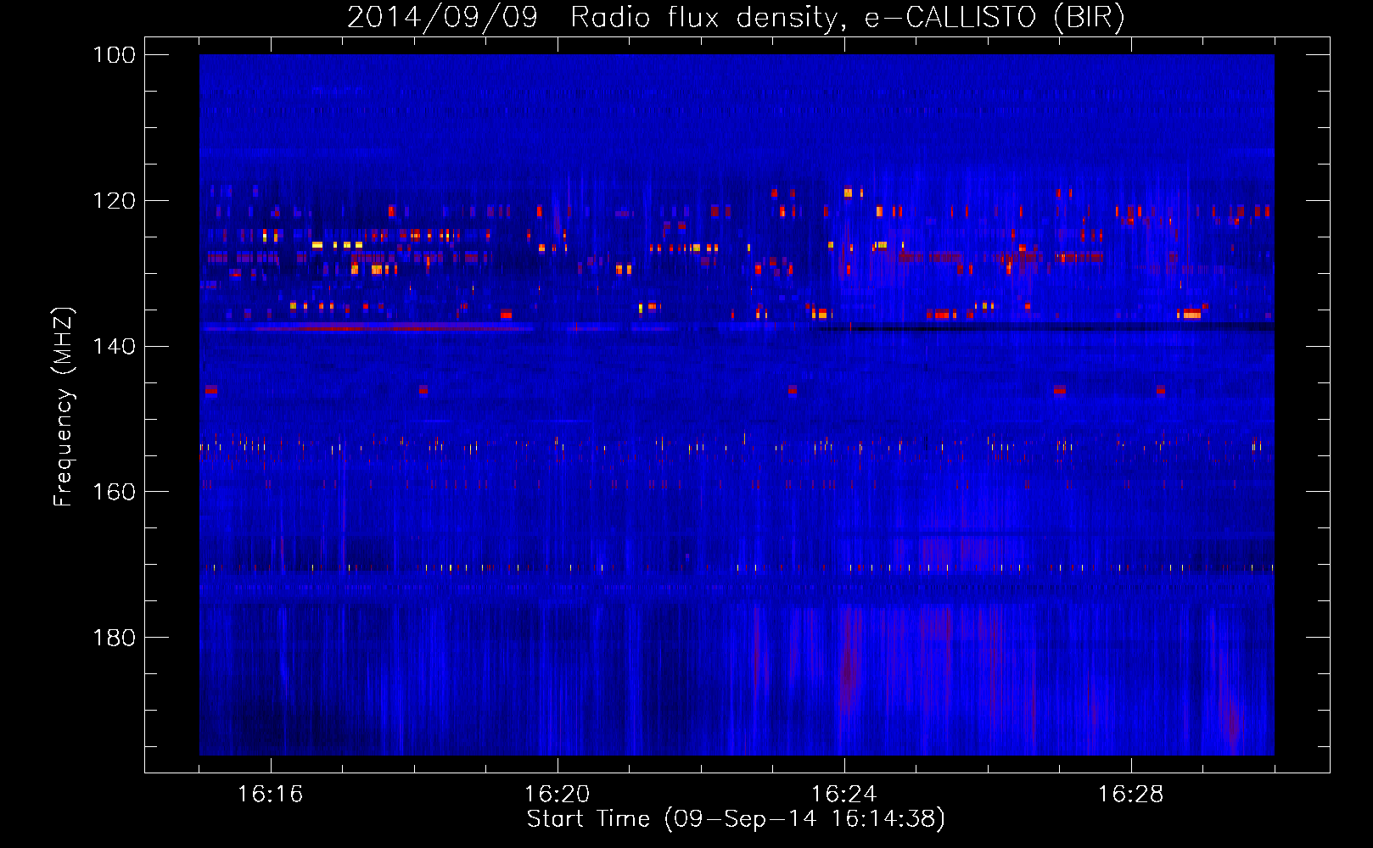
Task: Click the 100 frequency tick label
Action: pyautogui.click(x=114, y=55)
